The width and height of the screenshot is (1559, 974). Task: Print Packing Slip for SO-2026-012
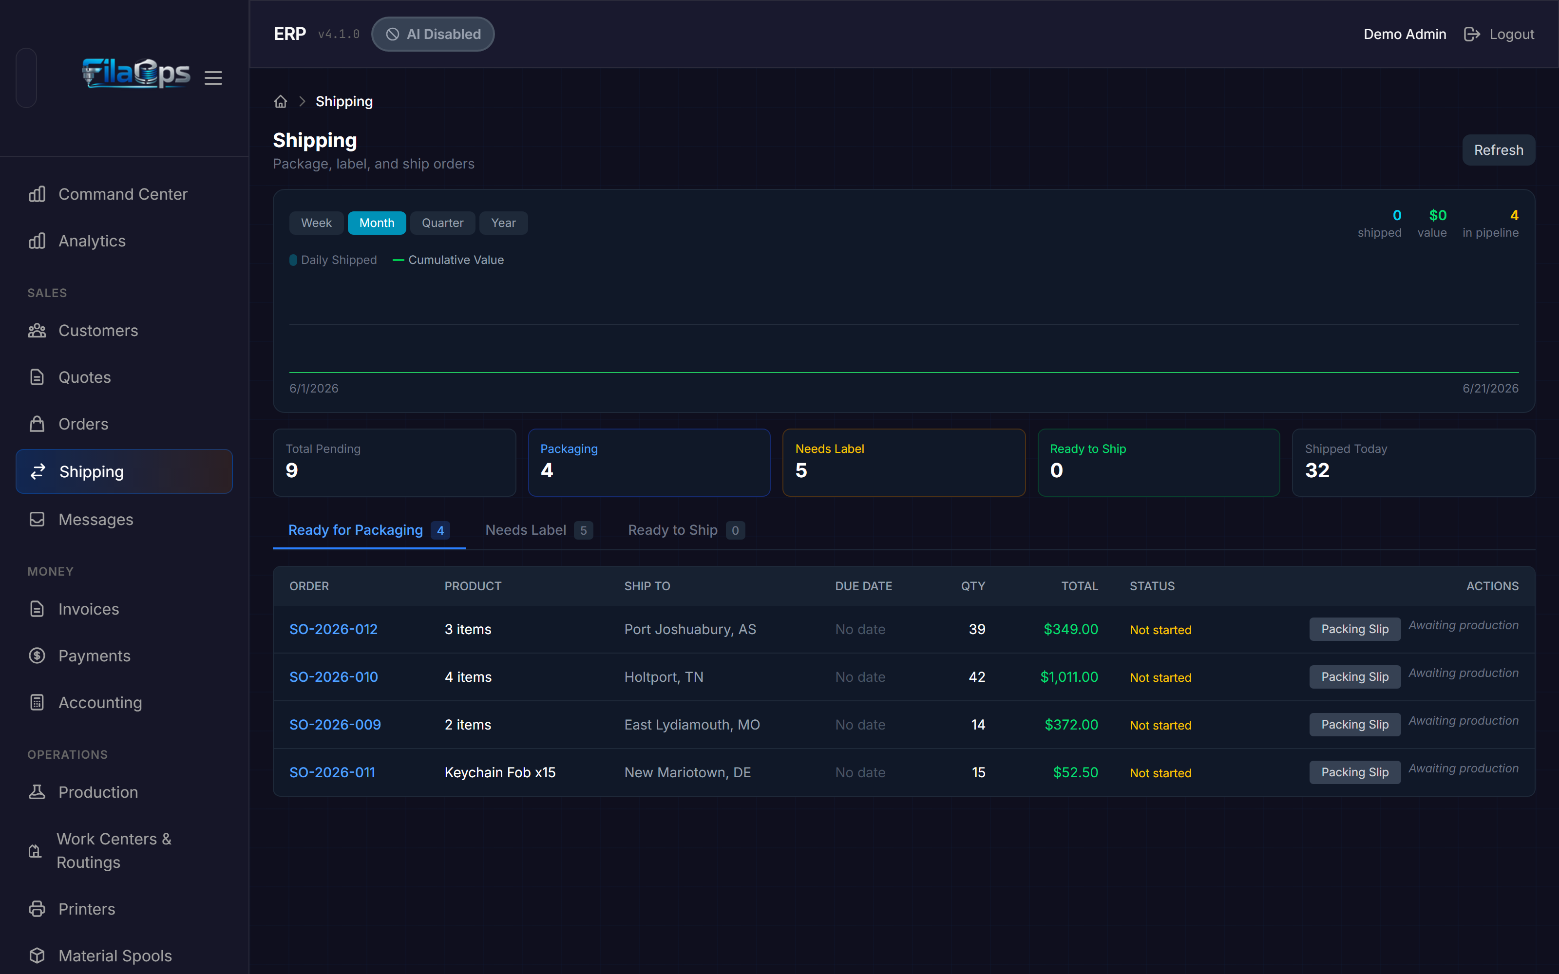1354,629
